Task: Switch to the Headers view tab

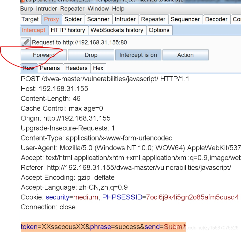Action: click(76, 68)
